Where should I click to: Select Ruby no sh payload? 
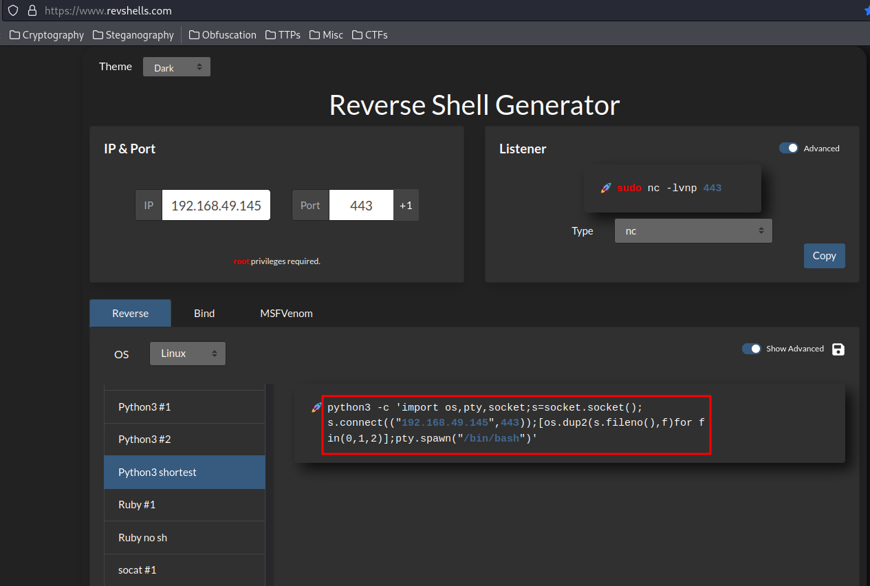(x=184, y=538)
